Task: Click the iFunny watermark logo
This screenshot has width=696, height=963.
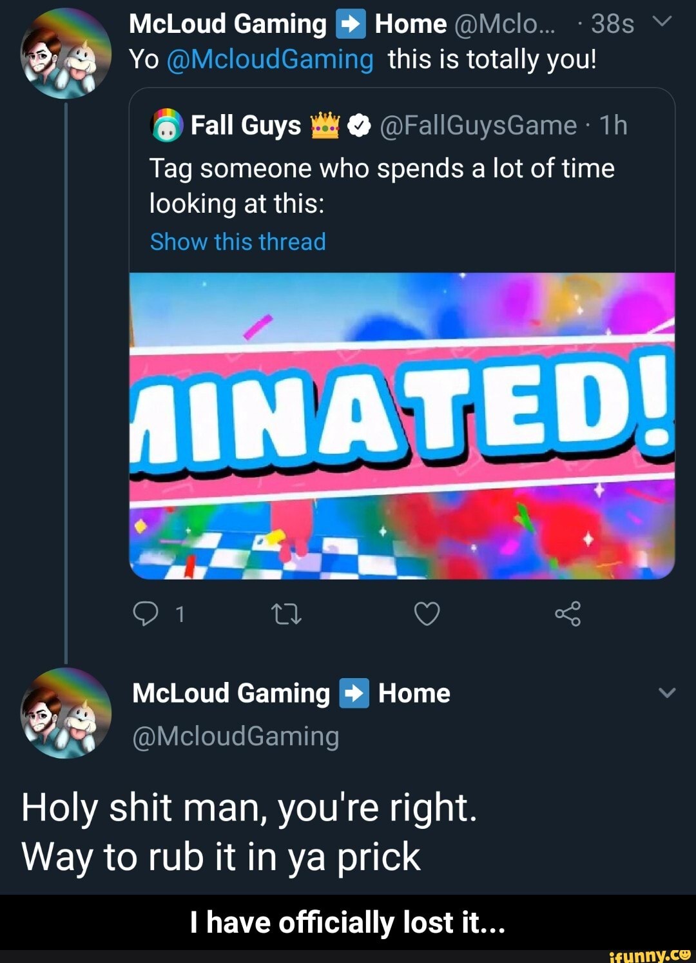Action: (x=649, y=955)
